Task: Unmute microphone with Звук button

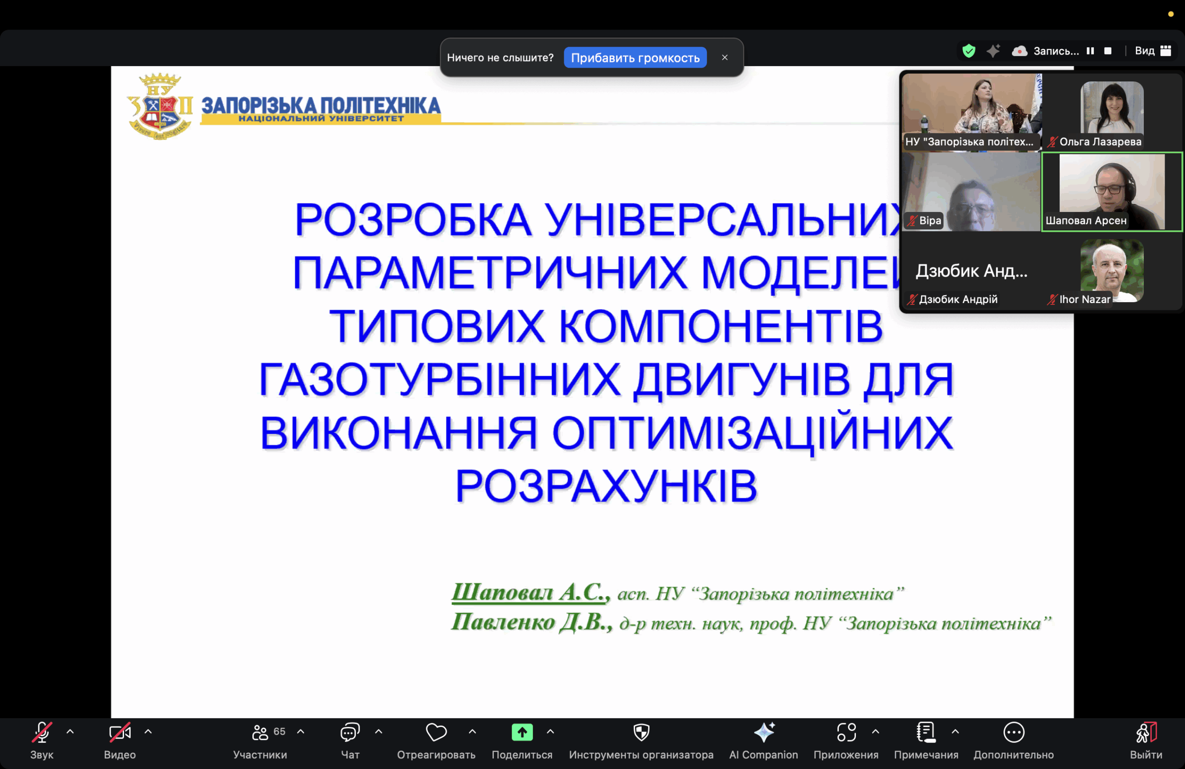Action: tap(42, 732)
